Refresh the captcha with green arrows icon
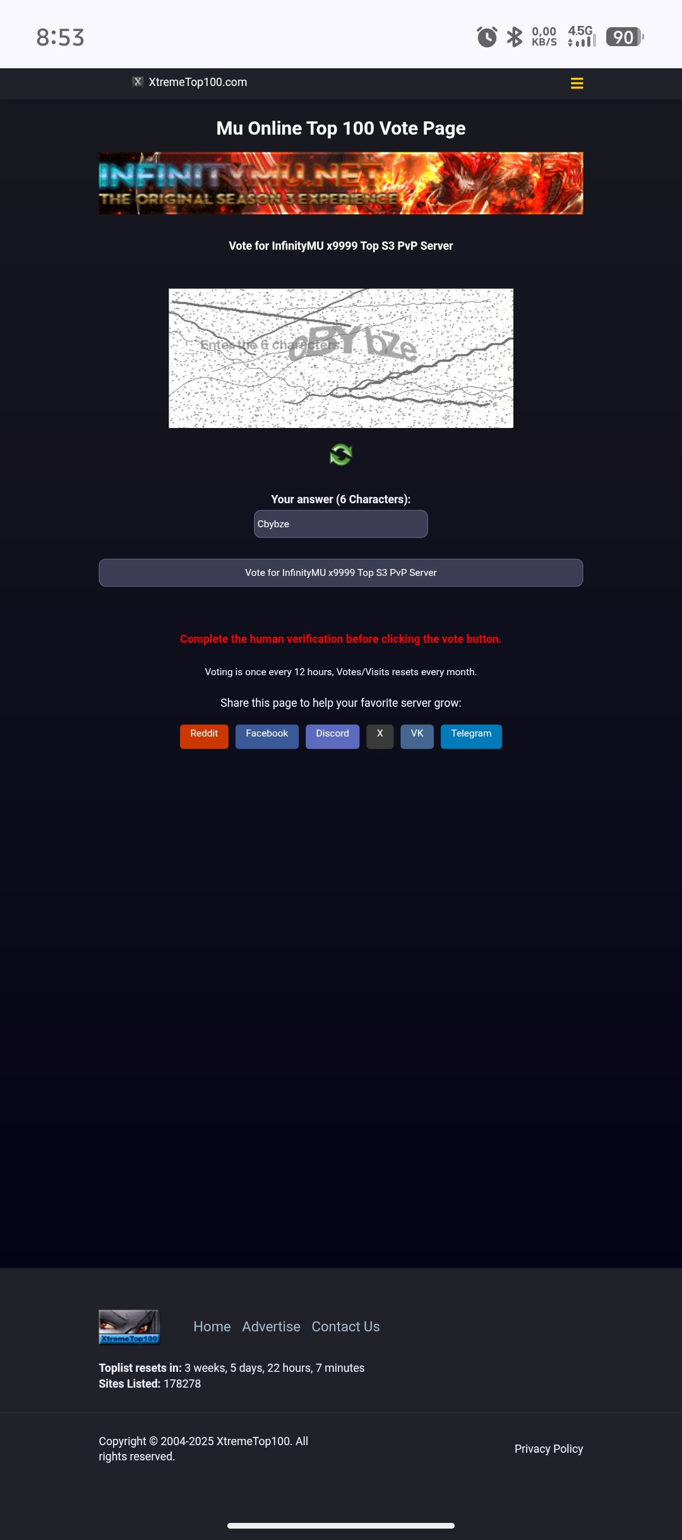 341,455
